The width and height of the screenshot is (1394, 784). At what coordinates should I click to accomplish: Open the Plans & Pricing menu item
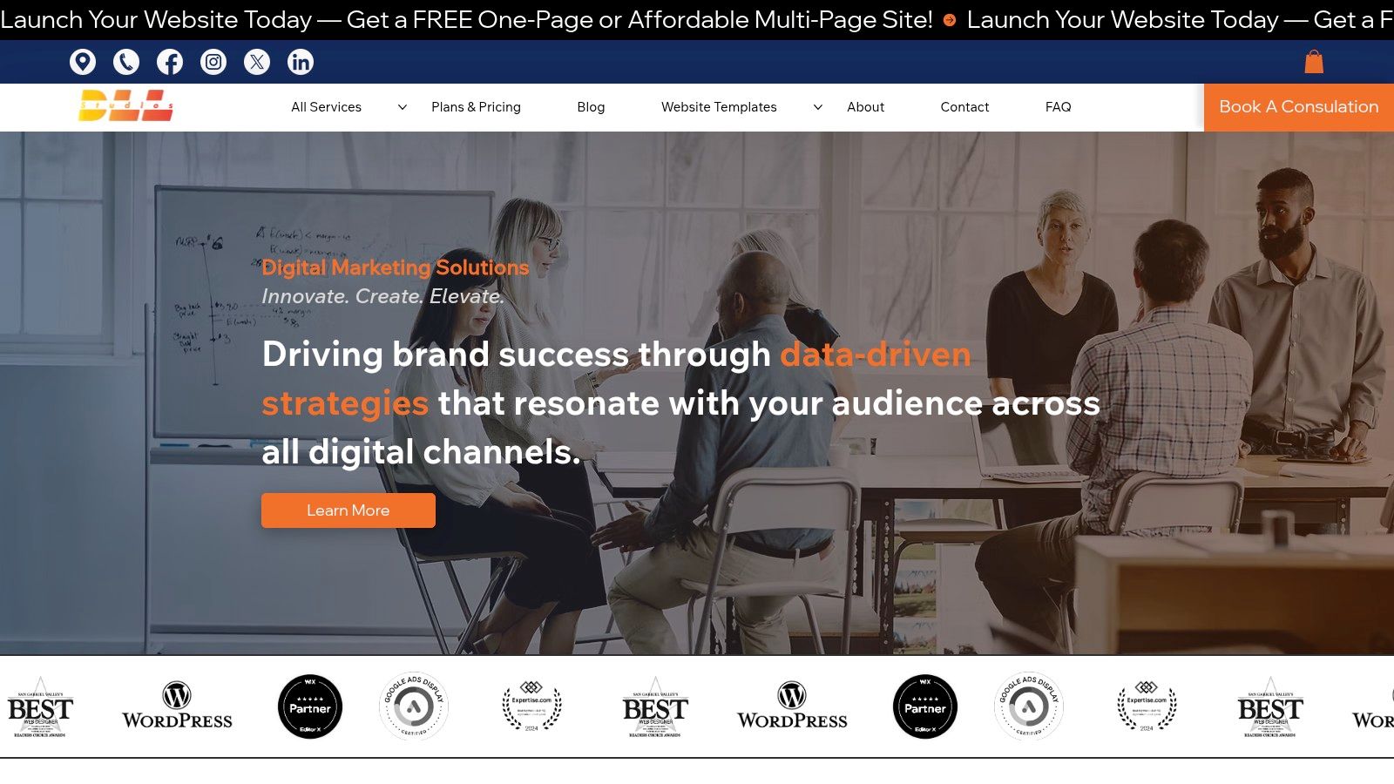[x=476, y=107]
